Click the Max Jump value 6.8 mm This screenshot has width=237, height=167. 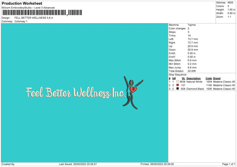pyautogui.click(x=192, y=67)
